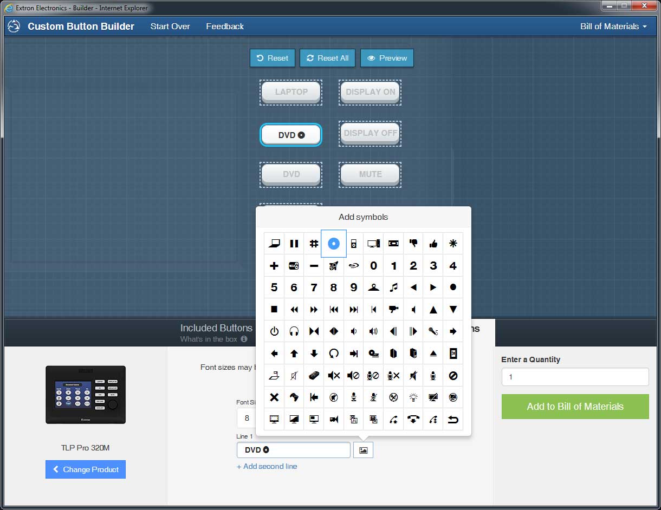
Task: Focus the Enter a Quantity field
Action: (x=575, y=377)
